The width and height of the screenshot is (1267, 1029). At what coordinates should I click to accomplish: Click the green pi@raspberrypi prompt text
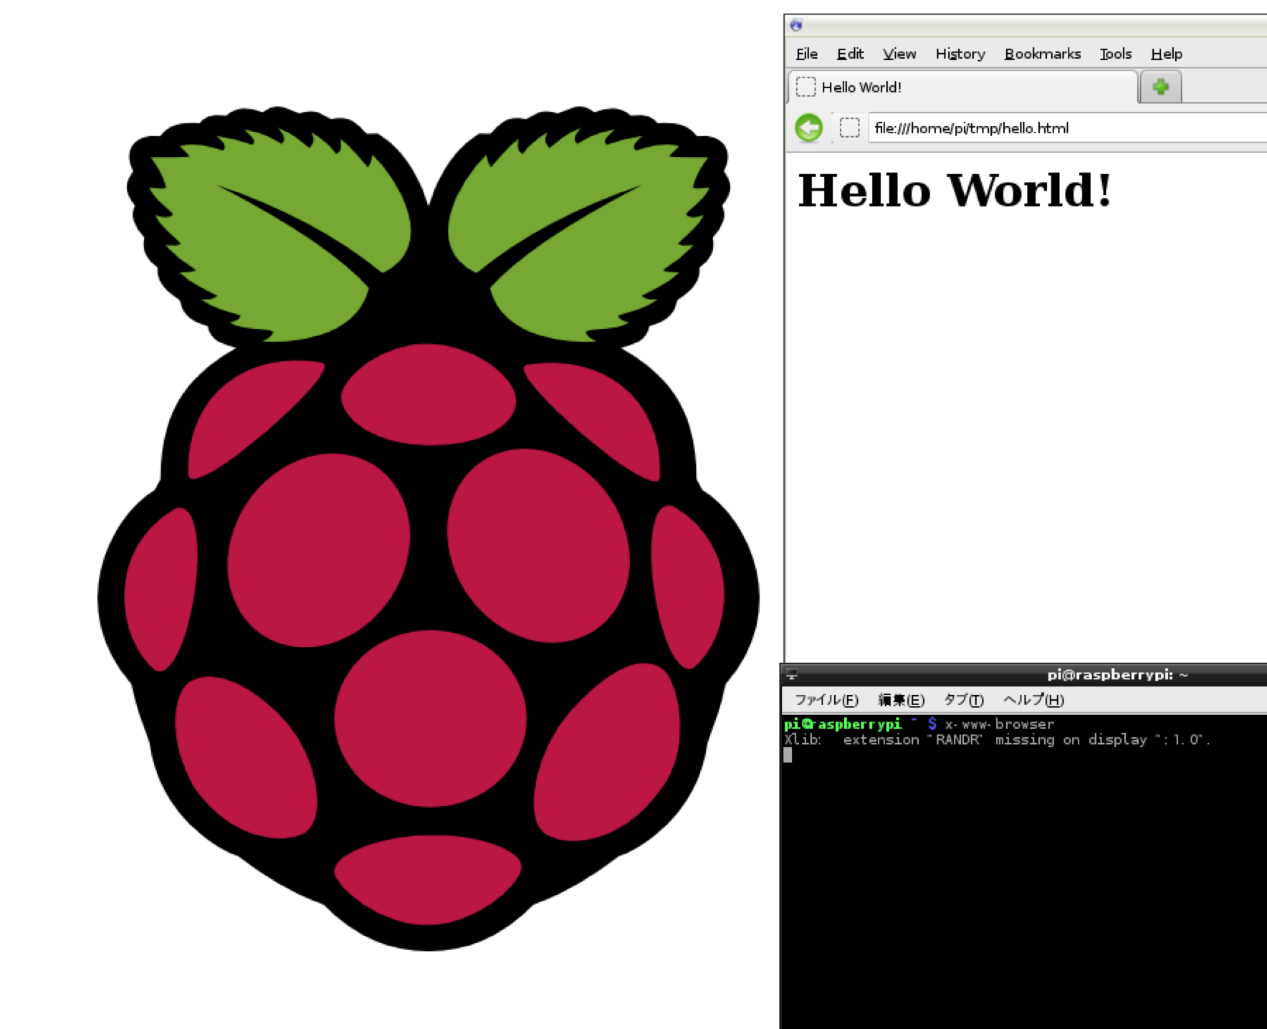coord(843,724)
